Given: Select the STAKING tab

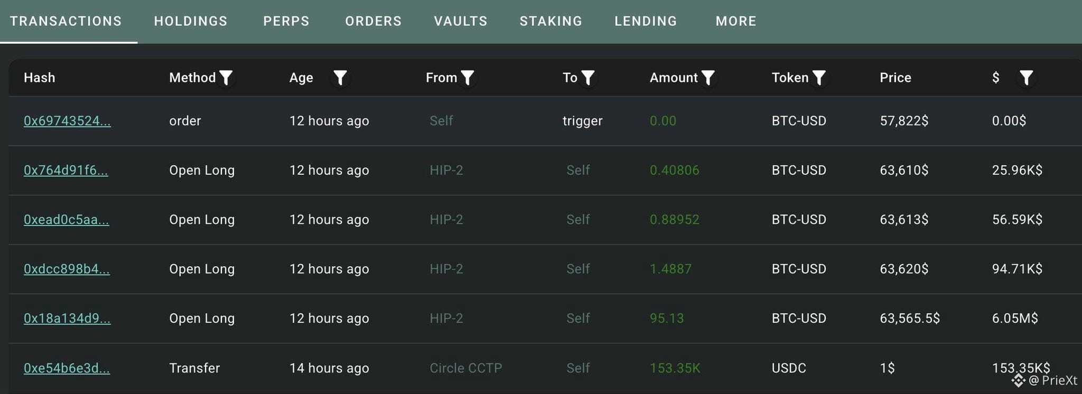Looking at the screenshot, I should point(551,21).
